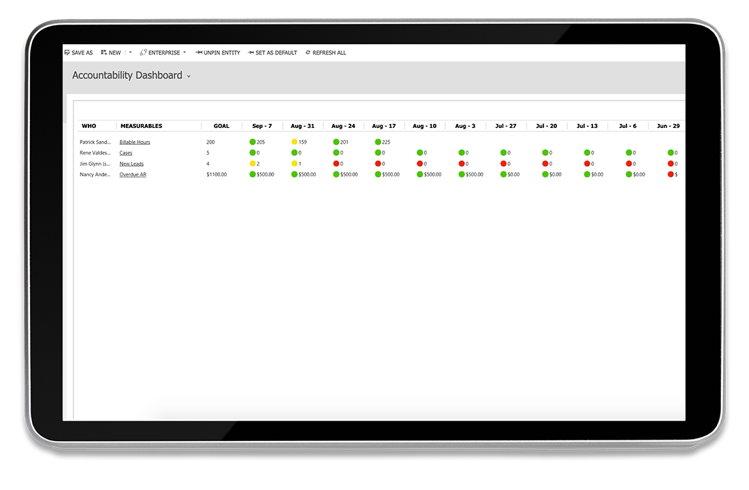Viewport: 749px width, 490px height.
Task: Open the dropdown arrow next to New
Action: [x=130, y=52]
